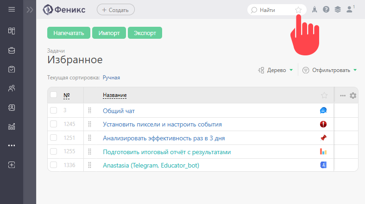Click the Экспорт button
This screenshot has height=204, width=365.
[x=145, y=33]
